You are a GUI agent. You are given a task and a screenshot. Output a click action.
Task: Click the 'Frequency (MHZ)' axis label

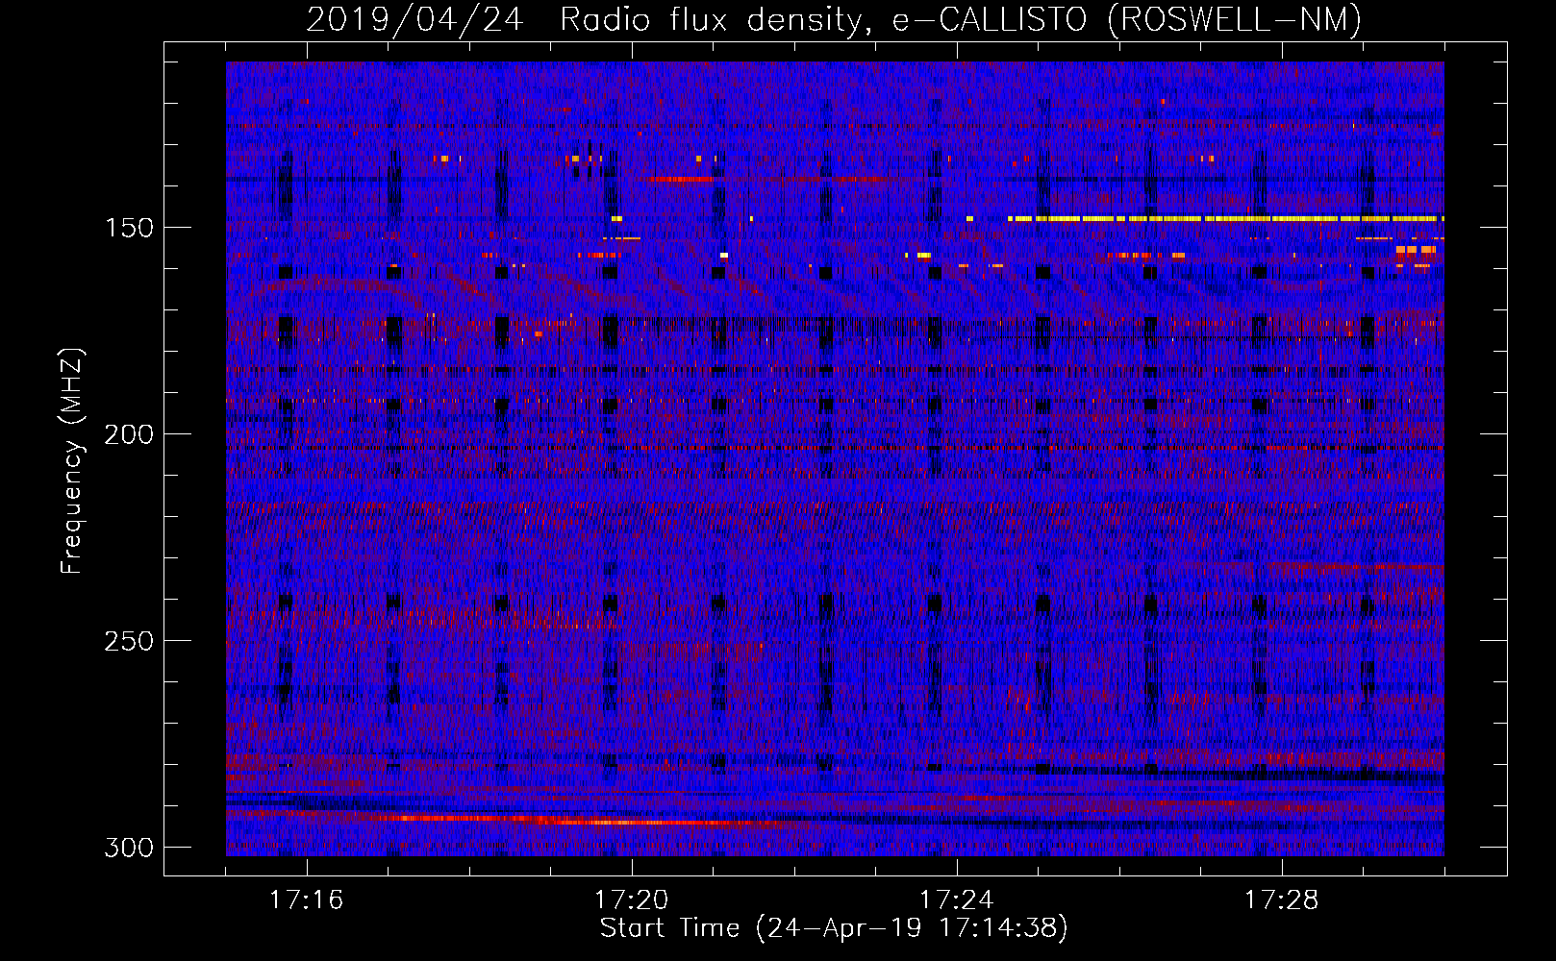pos(72,461)
